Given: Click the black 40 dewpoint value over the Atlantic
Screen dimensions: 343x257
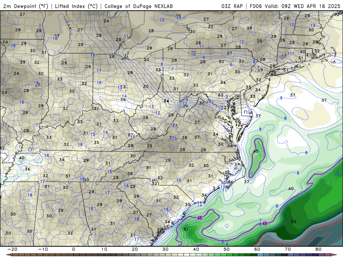Looking at the screenshot, I should pos(291,188).
